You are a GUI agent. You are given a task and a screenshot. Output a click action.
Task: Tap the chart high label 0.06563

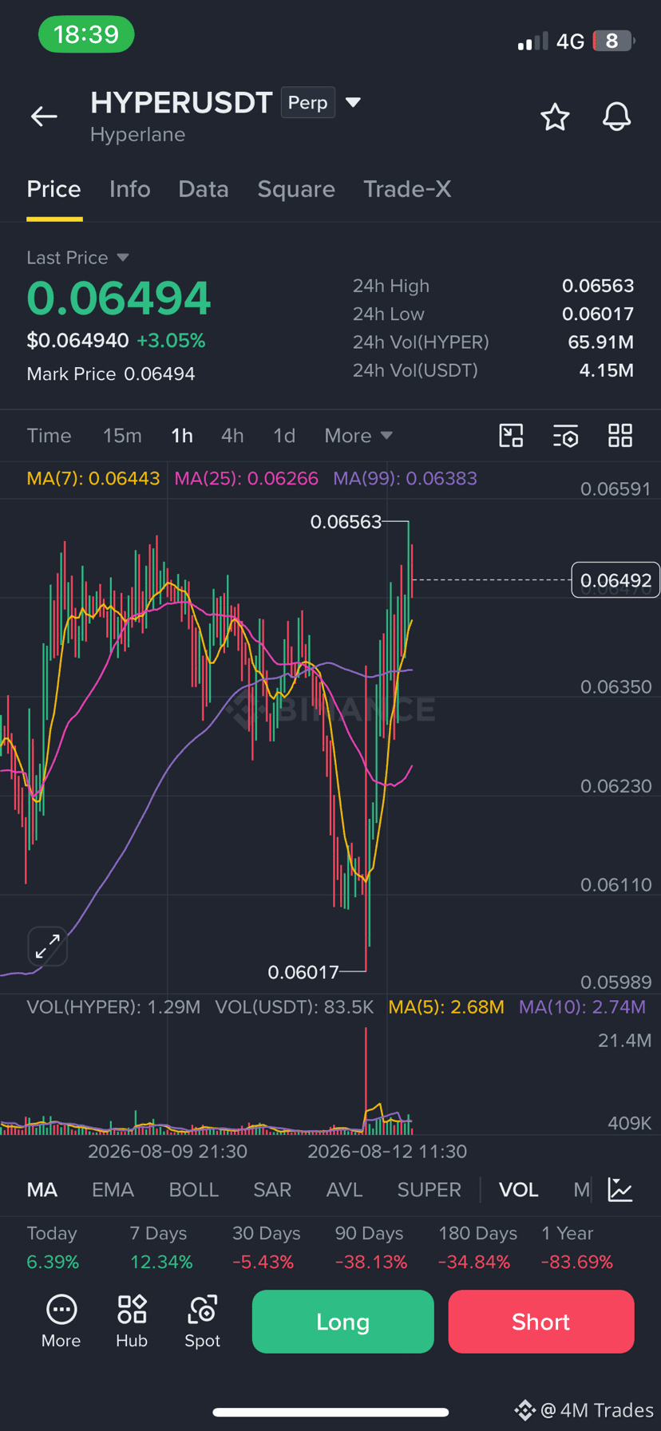click(x=346, y=522)
